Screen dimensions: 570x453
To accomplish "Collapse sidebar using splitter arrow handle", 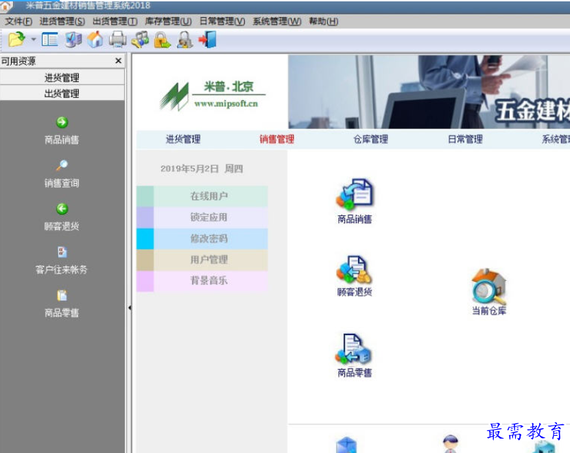I will [130, 308].
